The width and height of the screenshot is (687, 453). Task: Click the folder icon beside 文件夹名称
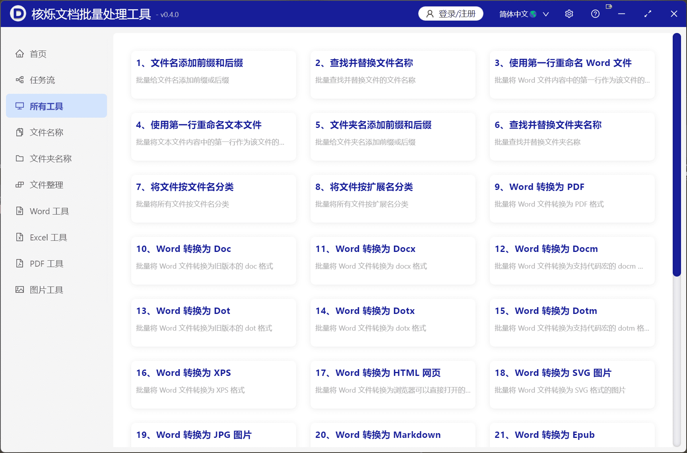[19, 159]
